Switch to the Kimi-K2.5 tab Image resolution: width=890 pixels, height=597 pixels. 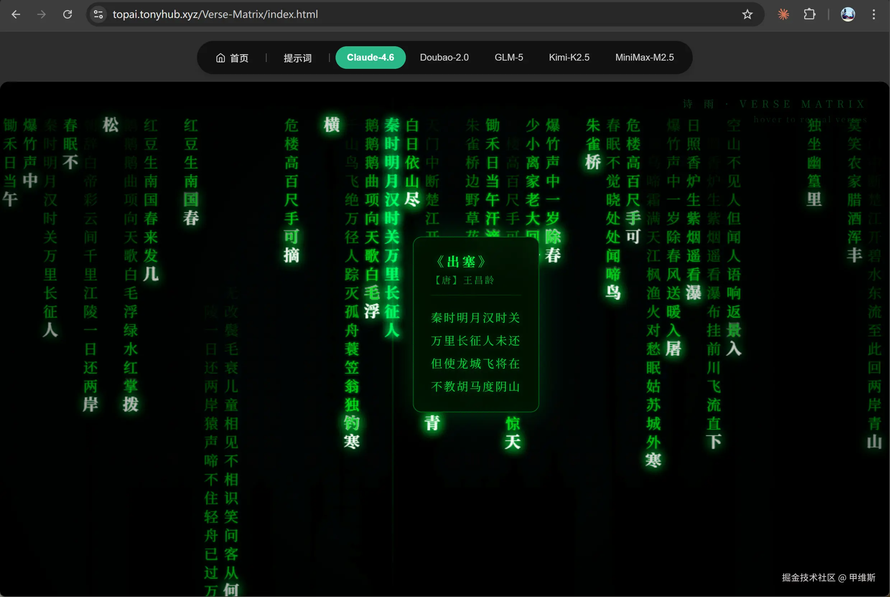[569, 57]
